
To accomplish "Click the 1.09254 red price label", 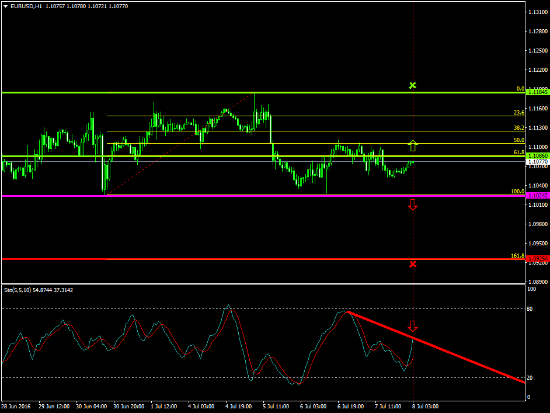I will coord(537,258).
